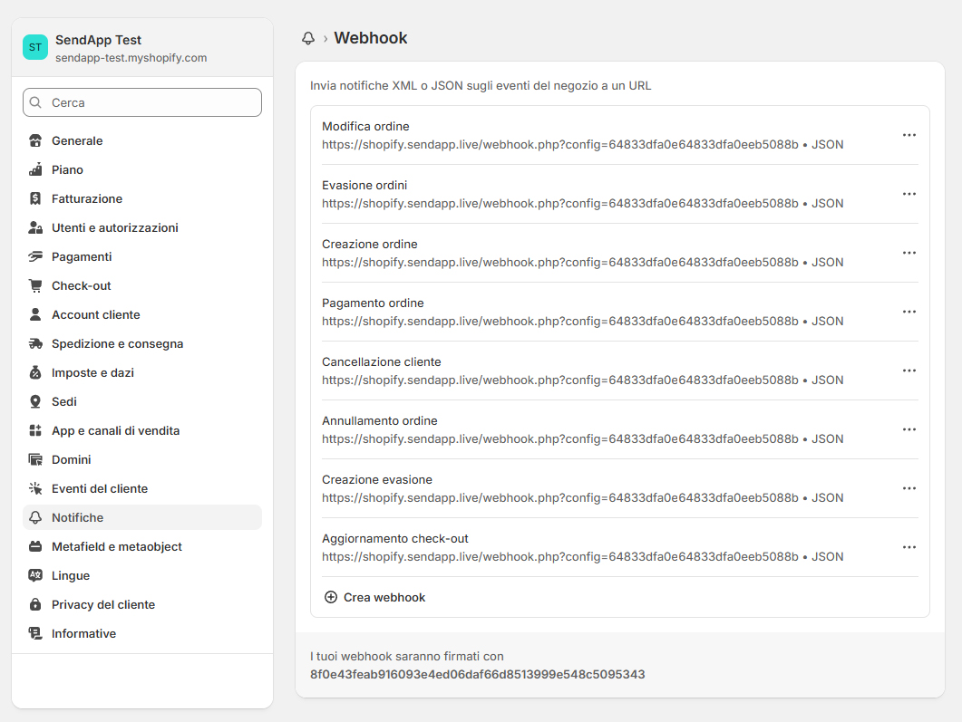
Task: Click the URL under Aggiornamento check-out
Action: point(560,556)
